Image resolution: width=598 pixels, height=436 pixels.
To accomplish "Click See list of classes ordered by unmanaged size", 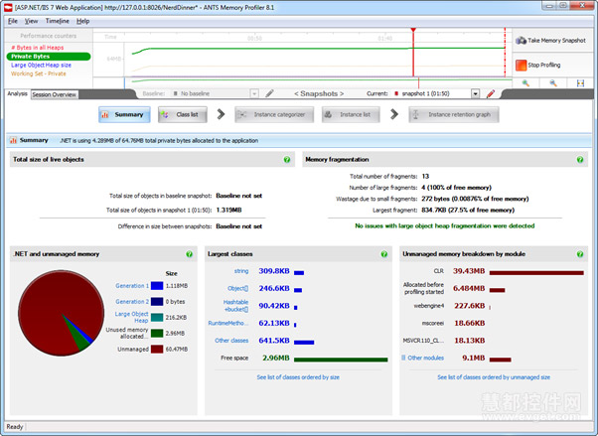I will click(x=494, y=377).
